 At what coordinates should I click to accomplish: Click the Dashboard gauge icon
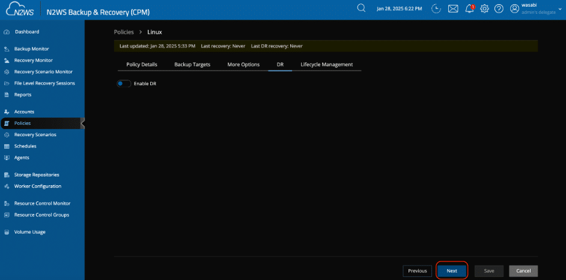pos(6,32)
